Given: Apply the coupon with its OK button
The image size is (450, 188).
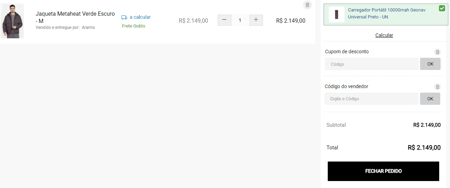Looking at the screenshot, I should [x=430, y=64].
